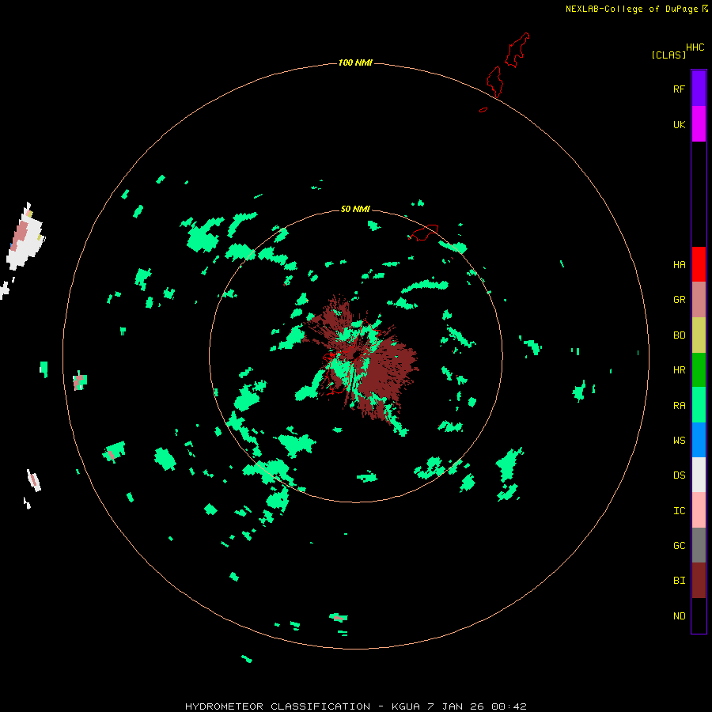Click the BI legend label
The image size is (712, 712).
coord(679,581)
